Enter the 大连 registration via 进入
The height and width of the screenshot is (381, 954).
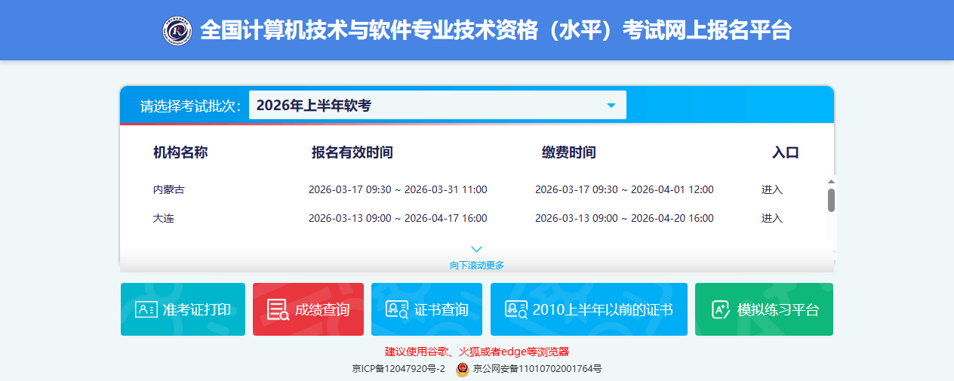pyautogui.click(x=771, y=218)
